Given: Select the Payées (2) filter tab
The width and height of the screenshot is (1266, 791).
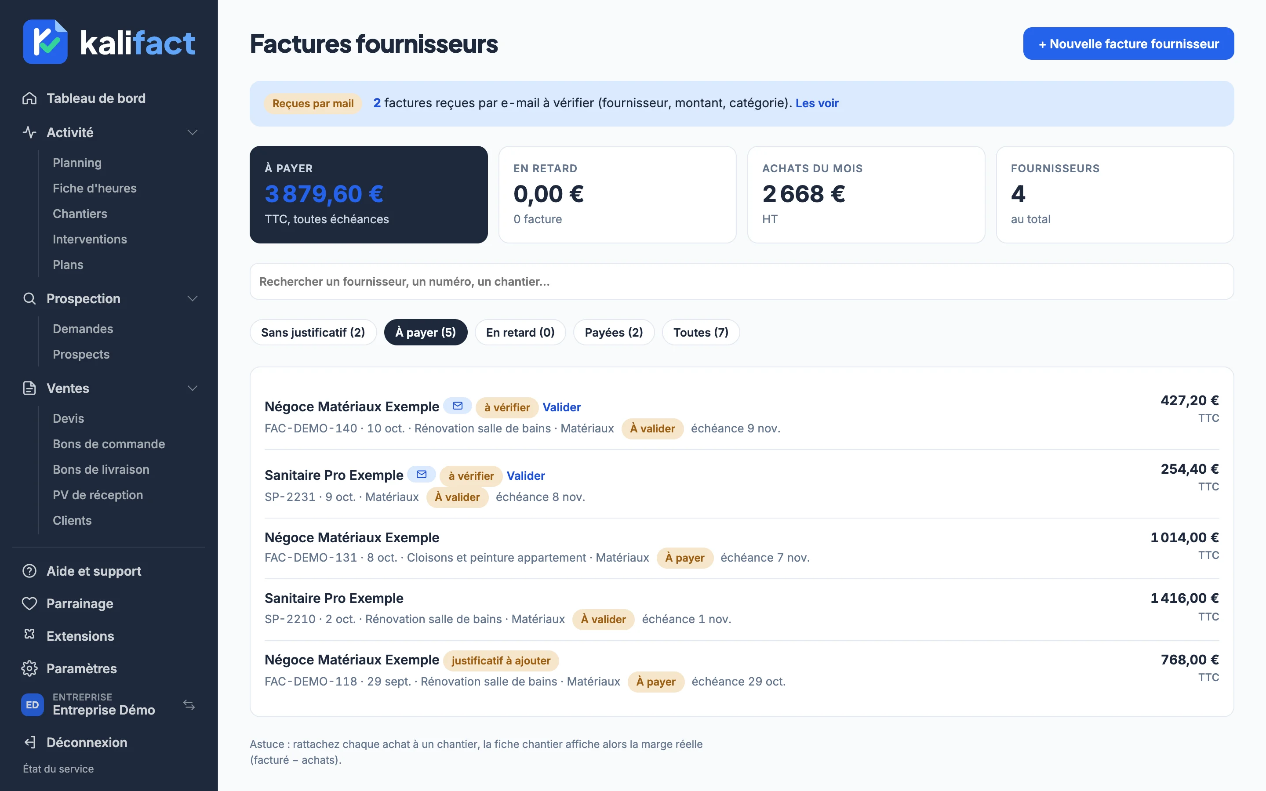Looking at the screenshot, I should pyautogui.click(x=614, y=332).
